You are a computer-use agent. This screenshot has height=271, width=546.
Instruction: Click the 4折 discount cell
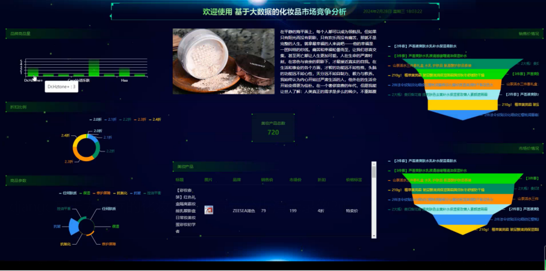click(321, 210)
